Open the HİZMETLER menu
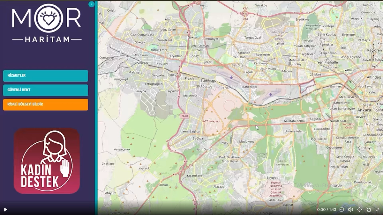 [46, 76]
